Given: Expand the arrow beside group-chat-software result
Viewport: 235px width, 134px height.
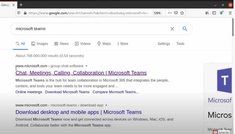Looking at the screenshot, I should pyautogui.click(x=87, y=66).
